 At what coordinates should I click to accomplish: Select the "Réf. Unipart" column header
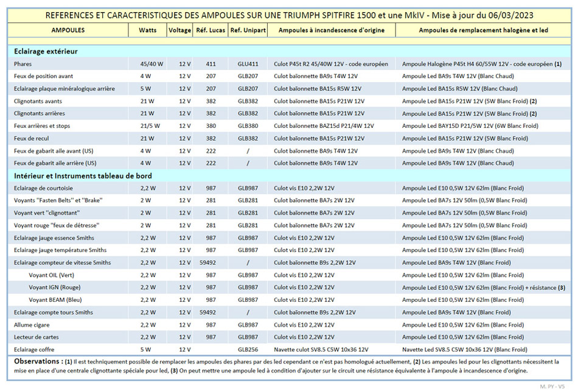coord(248,30)
